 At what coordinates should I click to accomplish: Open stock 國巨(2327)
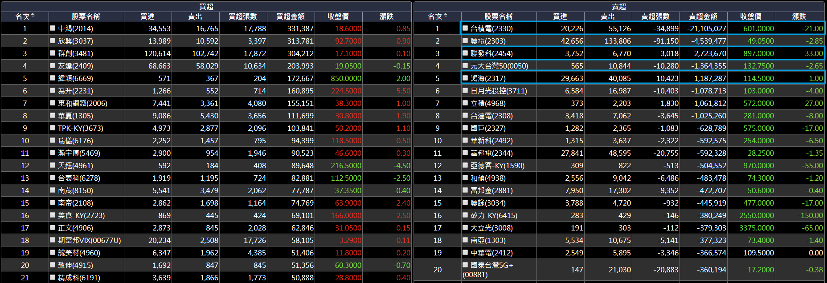coord(488,128)
